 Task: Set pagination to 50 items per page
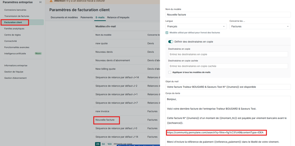click(x=103, y=144)
